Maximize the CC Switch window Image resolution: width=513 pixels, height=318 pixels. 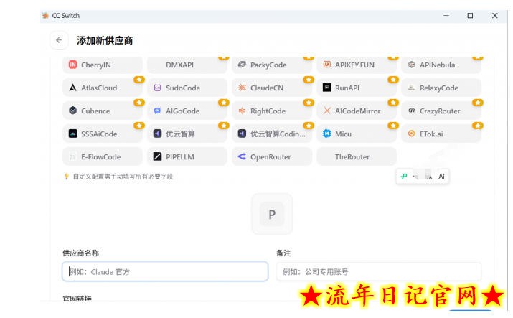(x=470, y=15)
